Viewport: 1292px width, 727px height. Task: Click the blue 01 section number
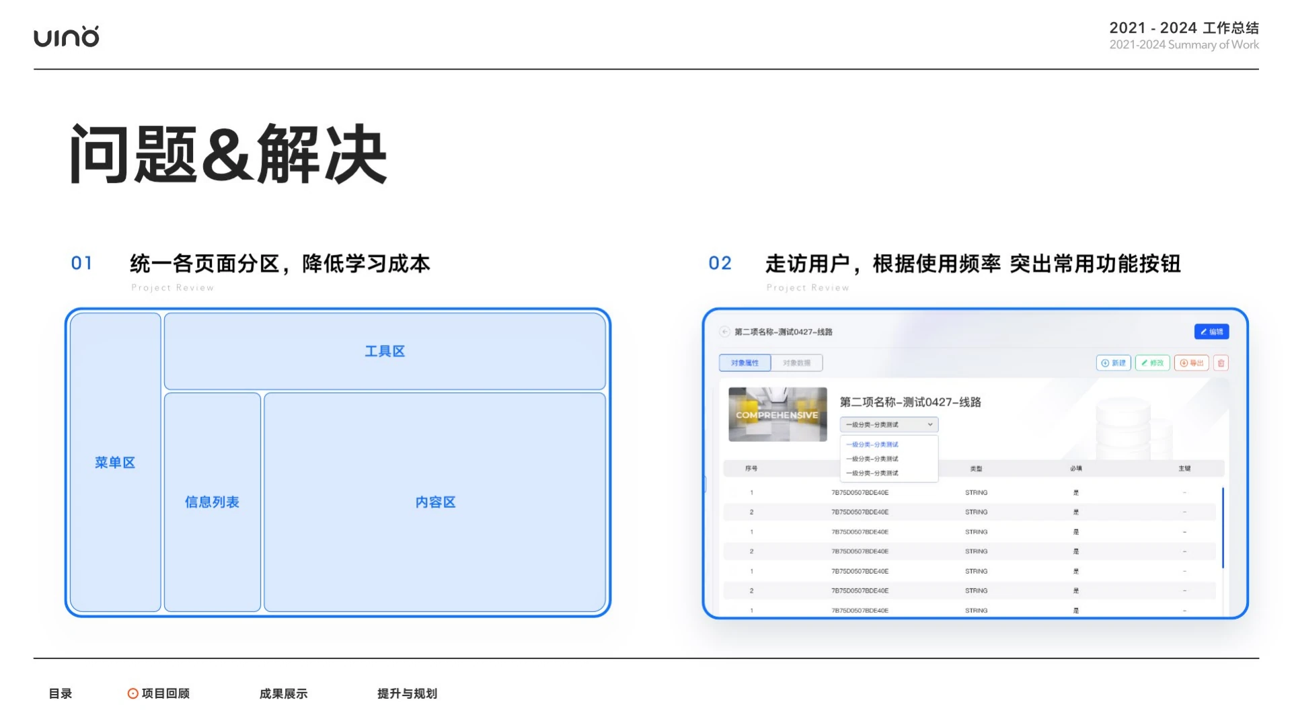[81, 264]
